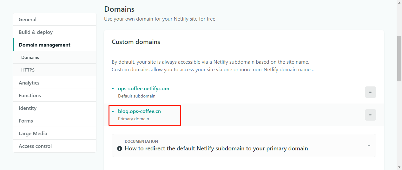Click the vertical scrollbar thumb
The width and height of the screenshot is (402, 170).
[x=399, y=59]
